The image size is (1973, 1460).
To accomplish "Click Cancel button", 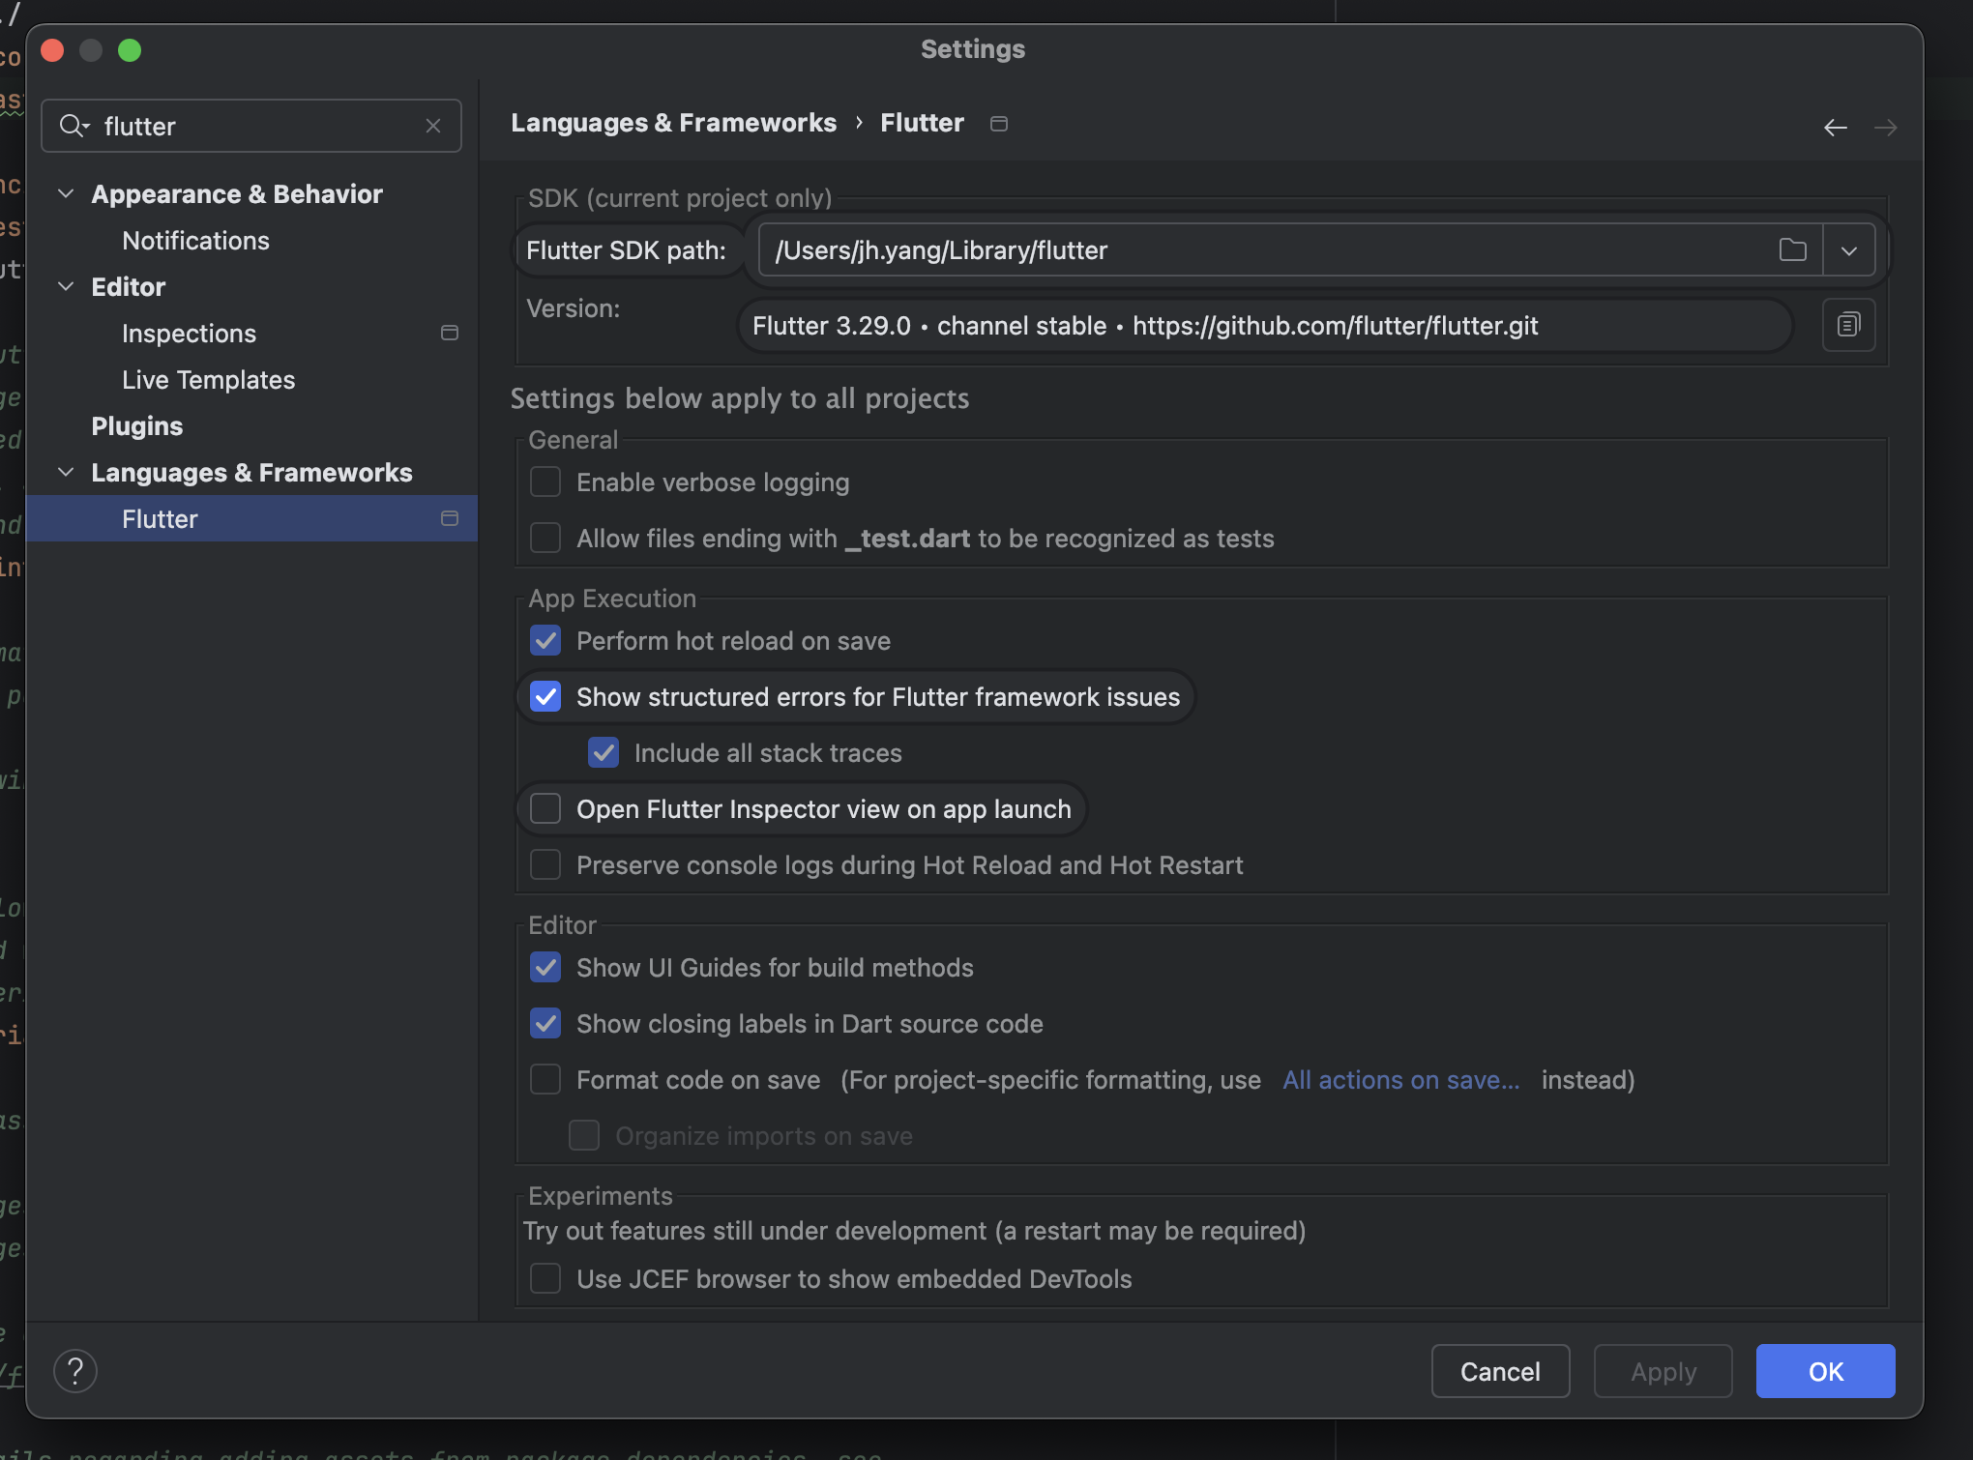I will pos(1500,1371).
